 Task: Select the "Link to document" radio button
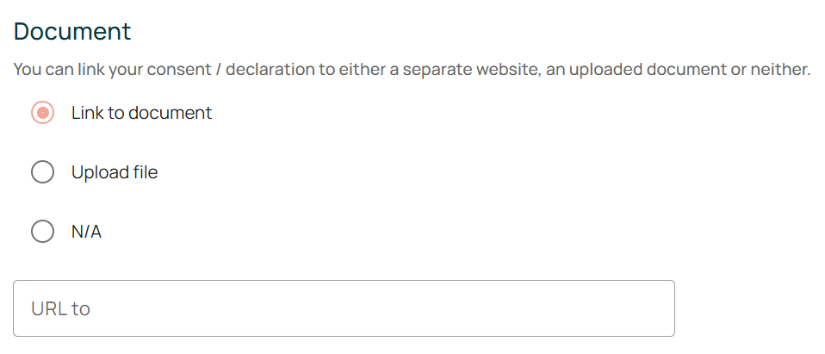pos(42,113)
